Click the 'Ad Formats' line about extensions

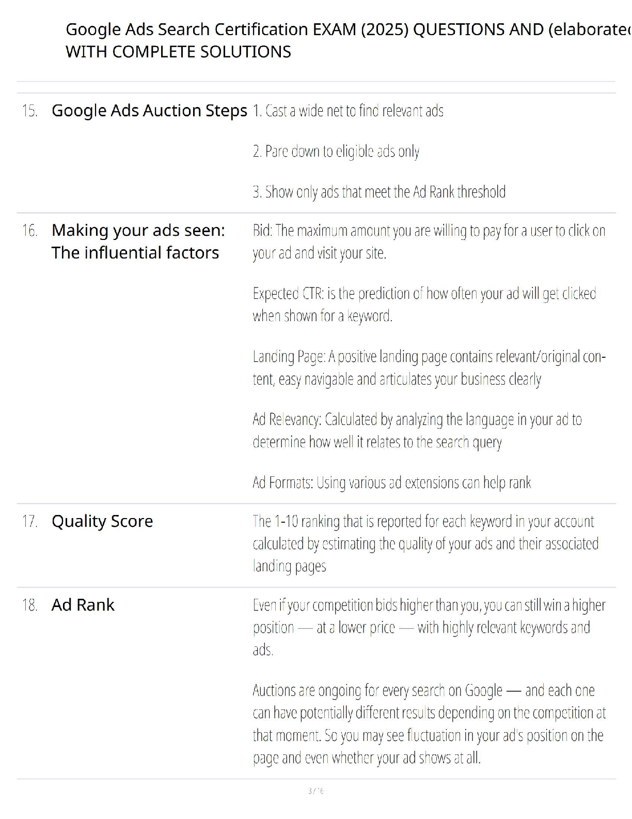(392, 483)
